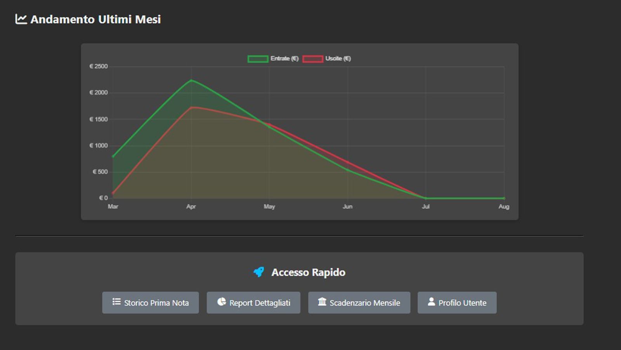This screenshot has height=350, width=621.
Task: Toggle the Entrate (€) legend label
Action: click(284, 59)
